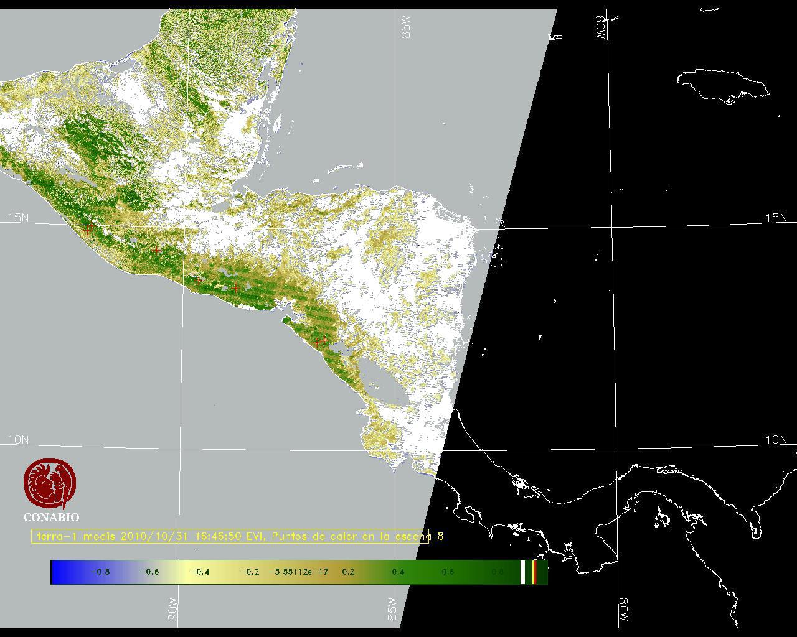This screenshot has width=797, height=637.
Task: Click the easternmost red hot spot cross
Action: click(x=324, y=340)
